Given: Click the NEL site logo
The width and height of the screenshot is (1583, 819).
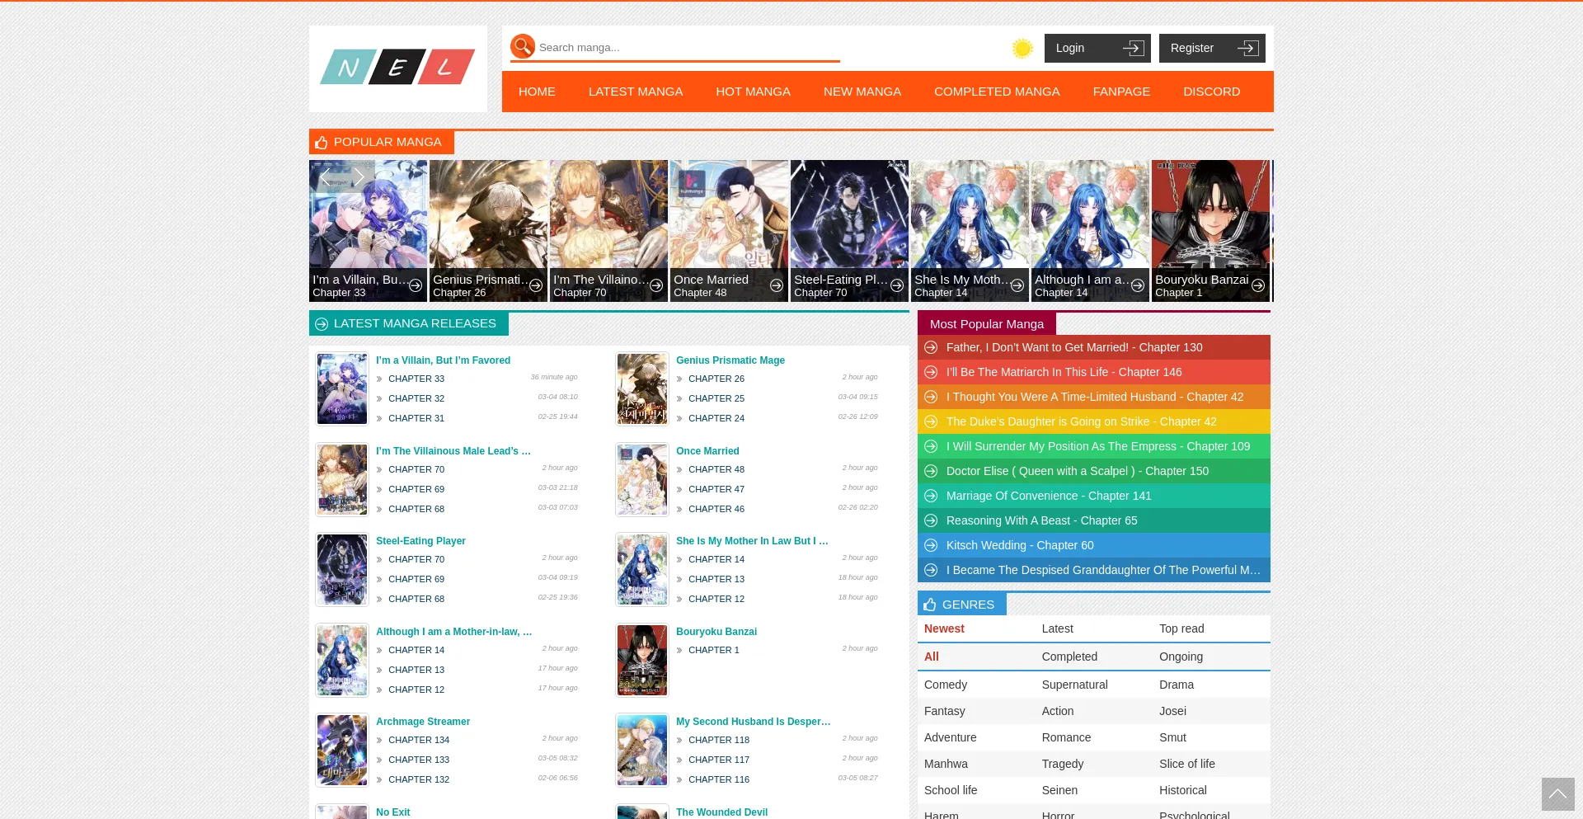Looking at the screenshot, I should point(397,68).
